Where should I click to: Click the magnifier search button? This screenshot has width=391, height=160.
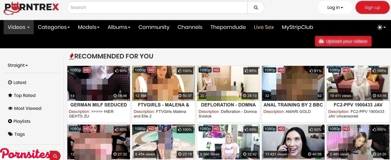tap(256, 7)
